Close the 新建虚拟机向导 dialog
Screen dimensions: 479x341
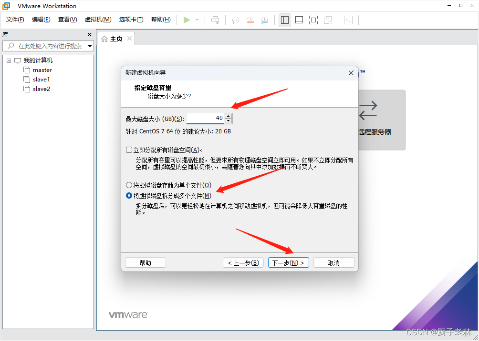351,73
